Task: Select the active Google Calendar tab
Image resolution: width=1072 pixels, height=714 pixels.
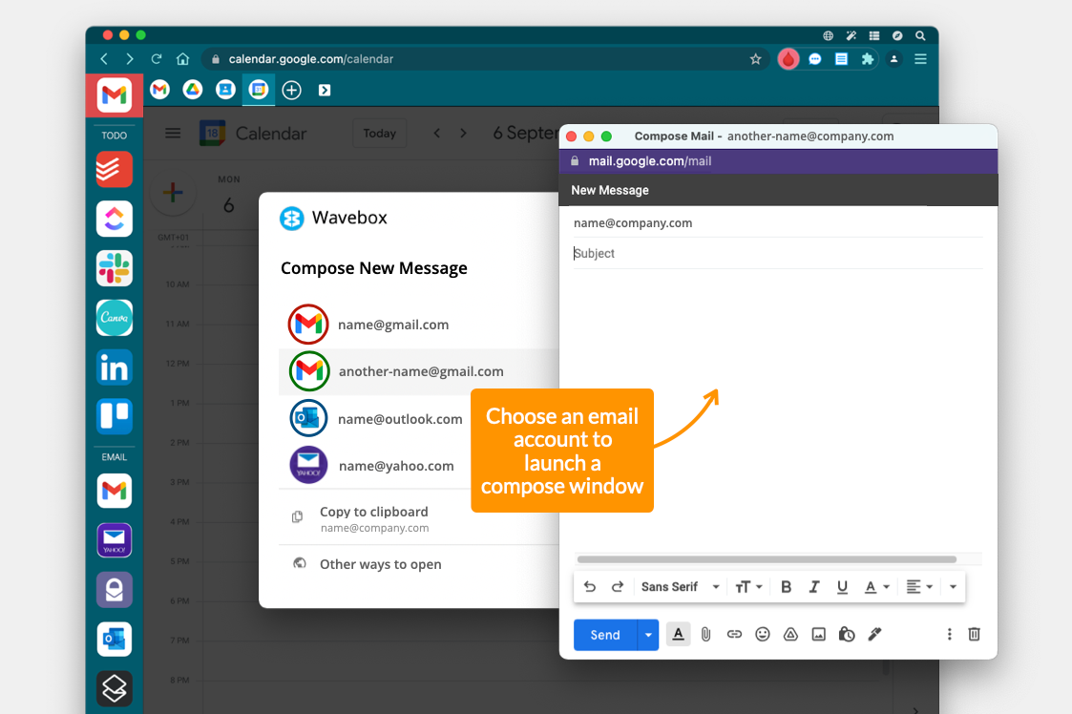Action: click(259, 90)
